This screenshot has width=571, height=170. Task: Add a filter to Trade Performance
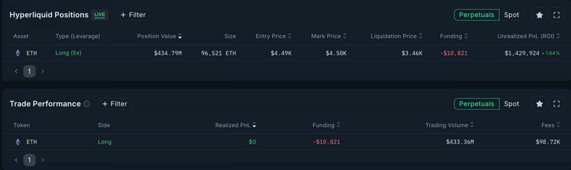click(114, 104)
